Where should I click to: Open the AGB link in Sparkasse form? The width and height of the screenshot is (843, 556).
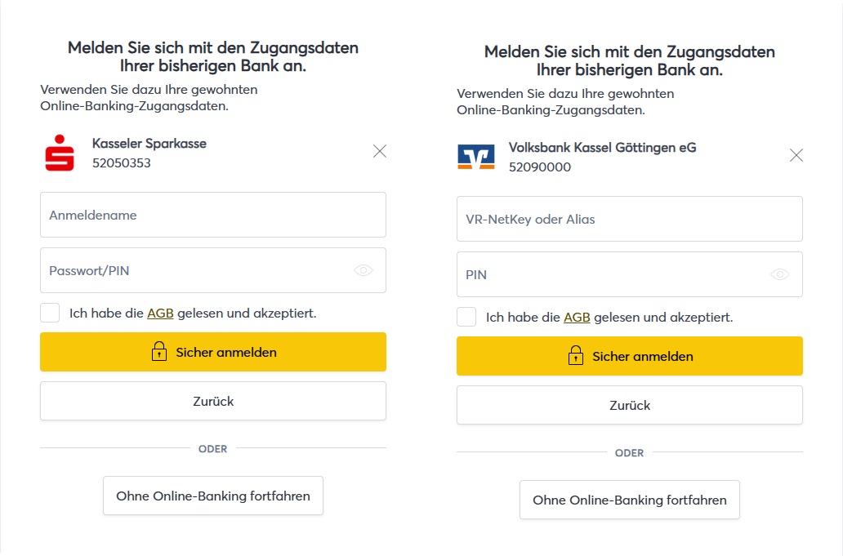click(160, 313)
